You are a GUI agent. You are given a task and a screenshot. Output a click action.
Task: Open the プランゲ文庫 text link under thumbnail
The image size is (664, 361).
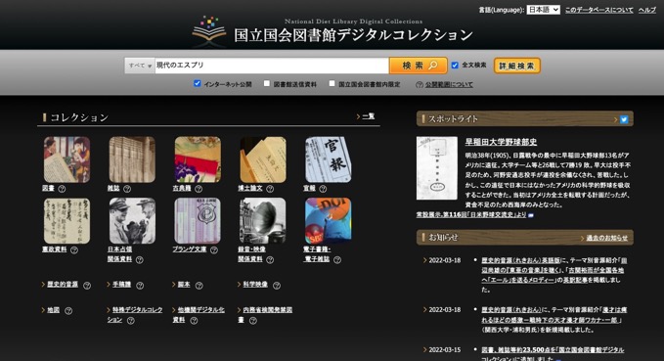[190, 249]
